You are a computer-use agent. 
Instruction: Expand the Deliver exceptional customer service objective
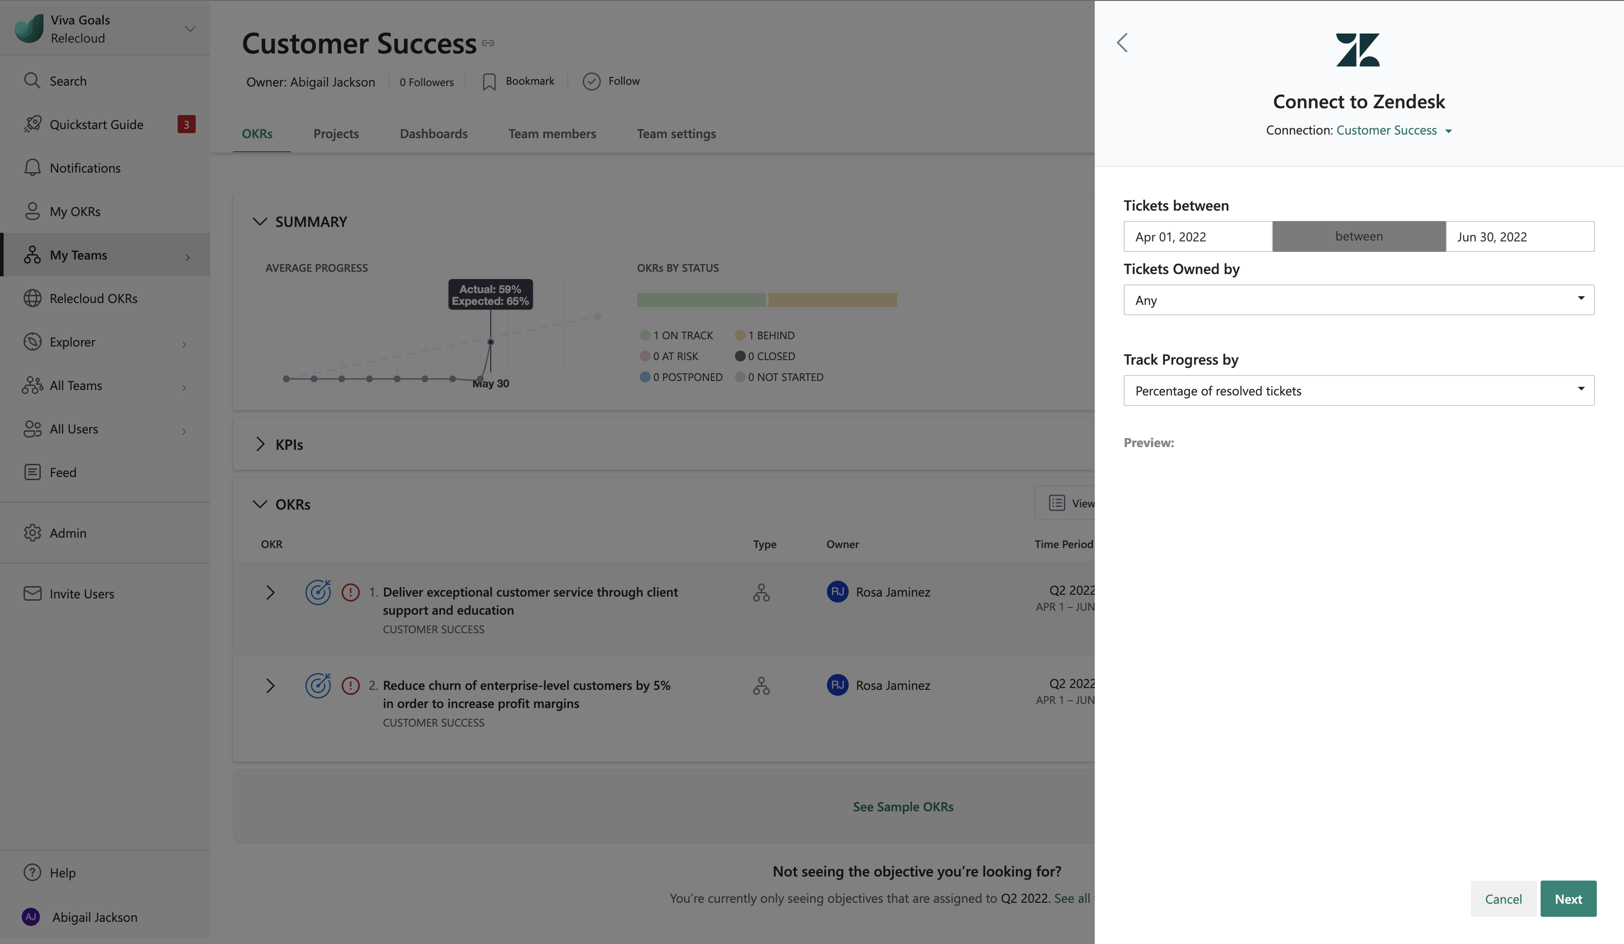[x=270, y=592]
